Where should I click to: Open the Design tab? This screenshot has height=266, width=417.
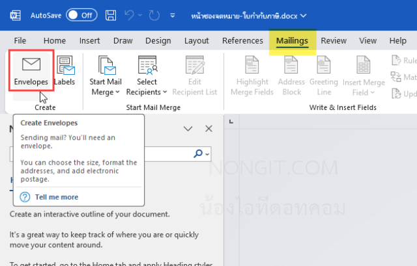click(x=158, y=40)
